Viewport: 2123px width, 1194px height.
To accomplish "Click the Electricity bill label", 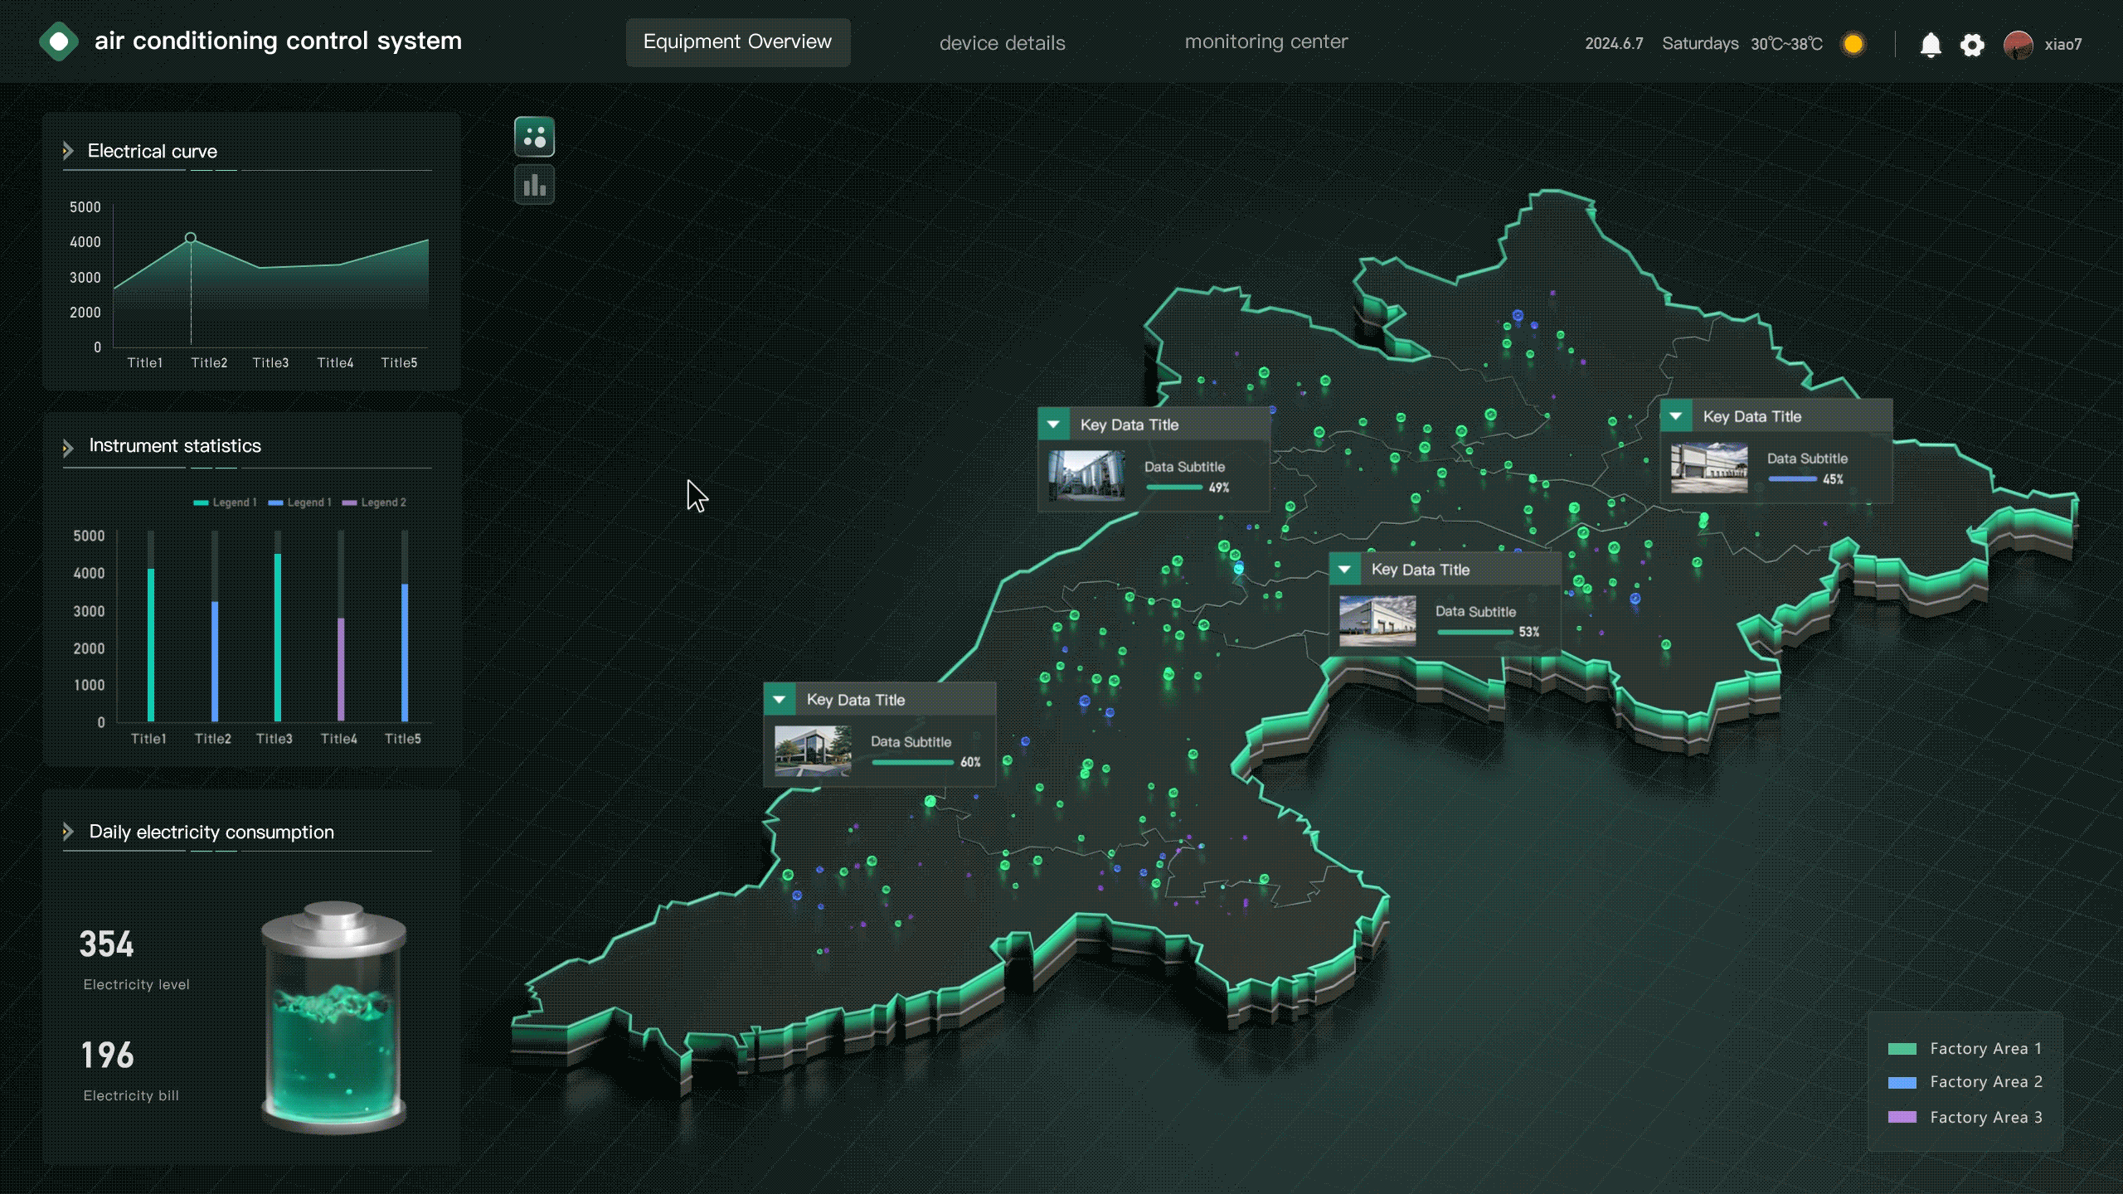I will 131,1095.
